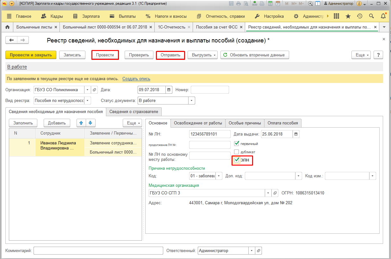Click the Комментарий input field

click(x=98, y=251)
